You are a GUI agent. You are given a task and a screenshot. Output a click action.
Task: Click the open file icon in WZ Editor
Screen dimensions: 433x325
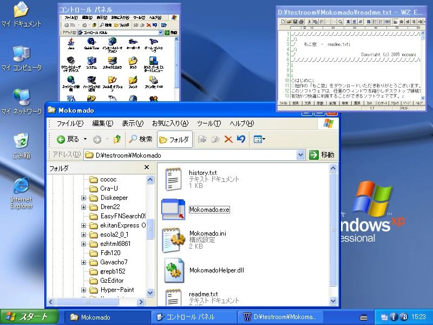pos(289,22)
